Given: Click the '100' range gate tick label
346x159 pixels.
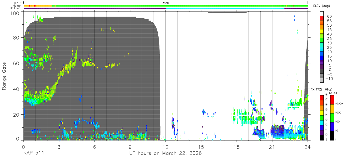Looking at the screenshot, I should (x=14, y=13).
